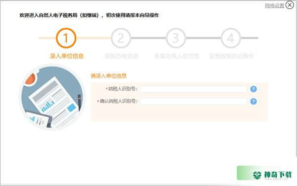This screenshot has width=297, height=186.
Task: Select step 3 circle in wizard
Action: point(176,38)
